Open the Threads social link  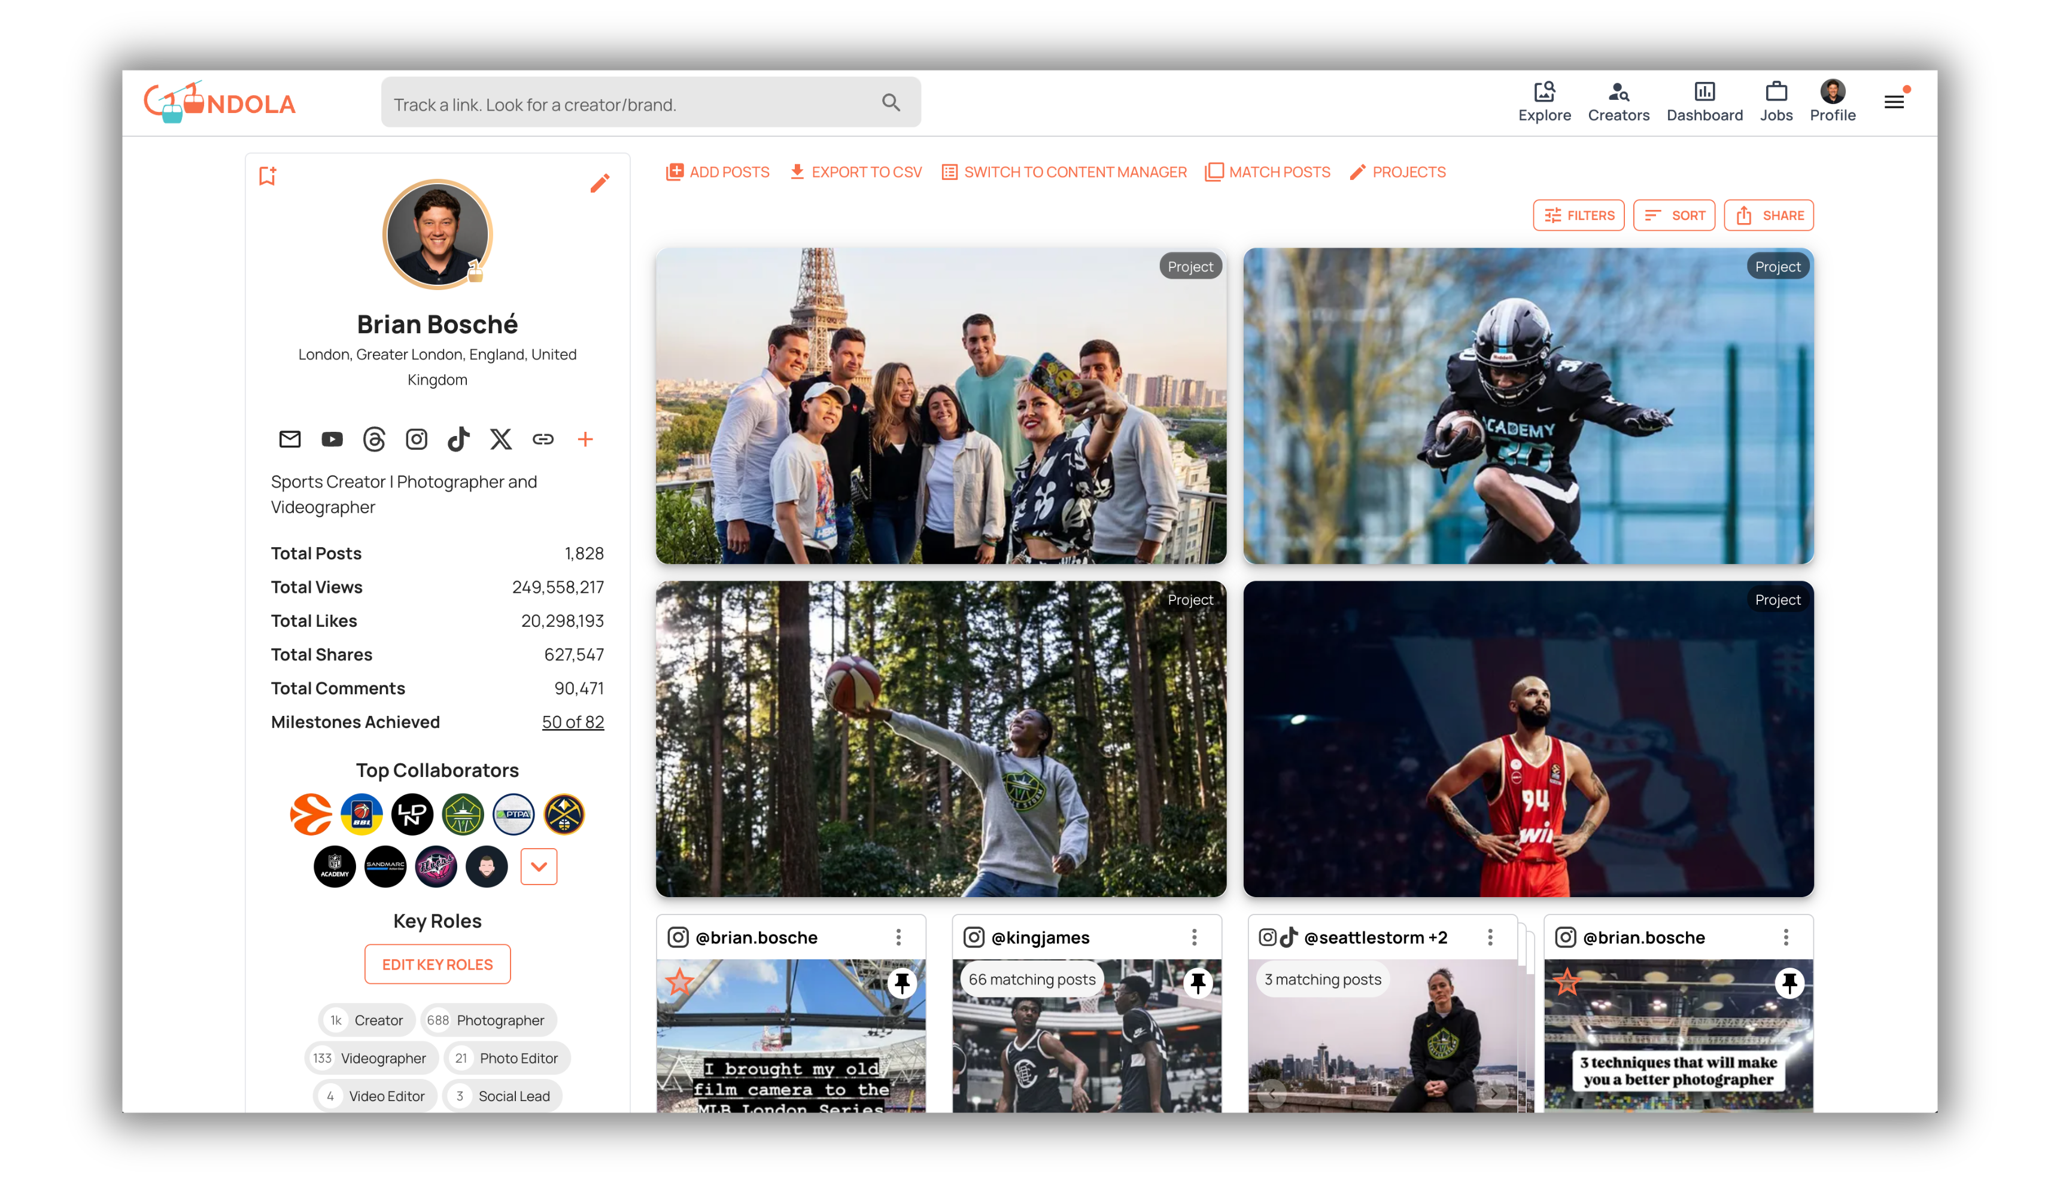374,440
